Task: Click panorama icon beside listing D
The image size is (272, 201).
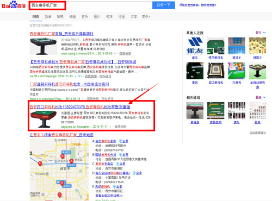Action: point(134,173)
